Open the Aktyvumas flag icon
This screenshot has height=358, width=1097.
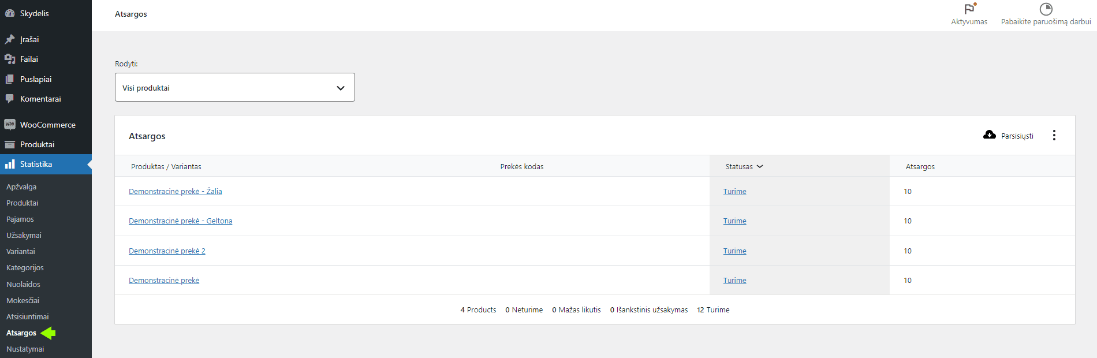pos(969,9)
